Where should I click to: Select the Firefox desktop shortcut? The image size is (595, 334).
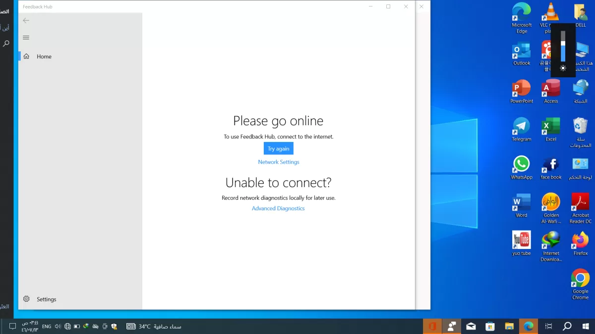[580, 243]
